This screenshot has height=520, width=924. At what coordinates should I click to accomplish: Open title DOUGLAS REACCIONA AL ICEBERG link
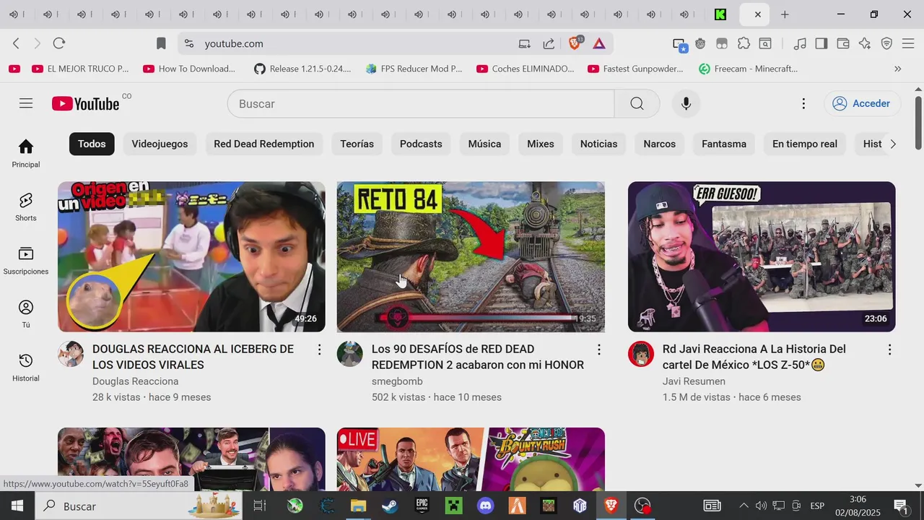coord(193,357)
